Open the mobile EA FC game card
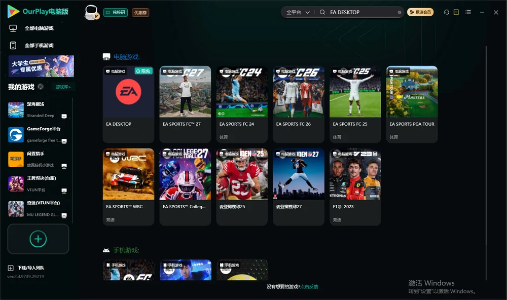This screenshot has width=507, height=300. click(x=128, y=270)
